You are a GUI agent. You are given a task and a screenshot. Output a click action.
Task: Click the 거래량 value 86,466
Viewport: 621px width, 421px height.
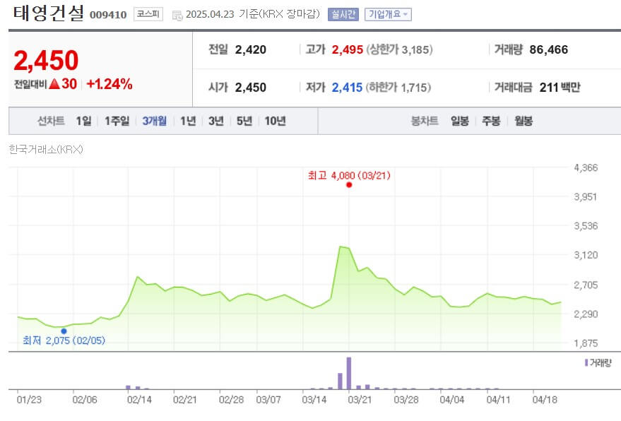pos(548,49)
